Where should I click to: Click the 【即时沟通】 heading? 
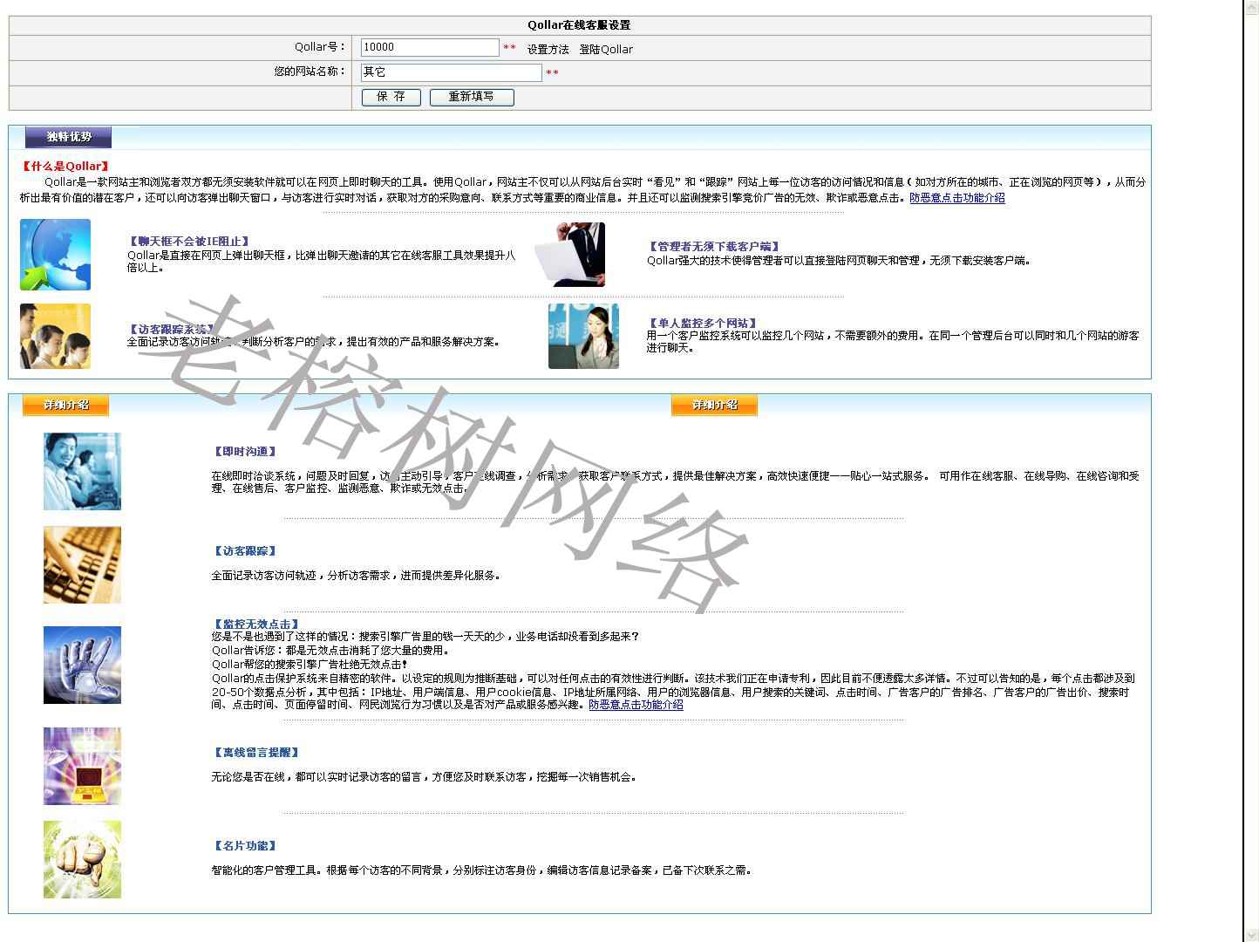tap(245, 452)
